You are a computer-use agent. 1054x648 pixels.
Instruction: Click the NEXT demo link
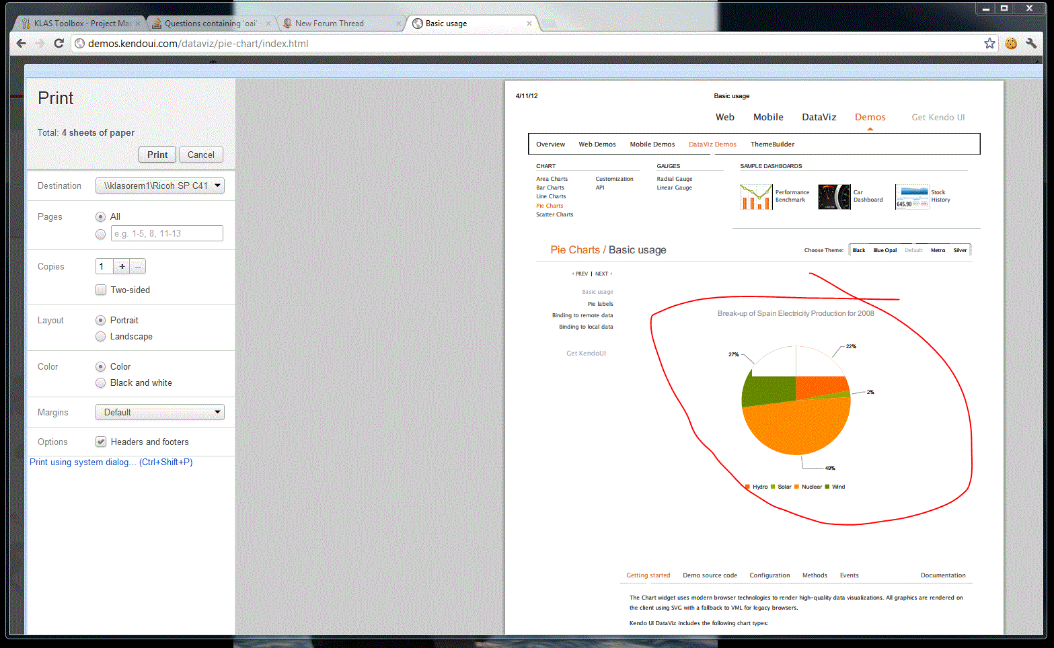(x=603, y=274)
